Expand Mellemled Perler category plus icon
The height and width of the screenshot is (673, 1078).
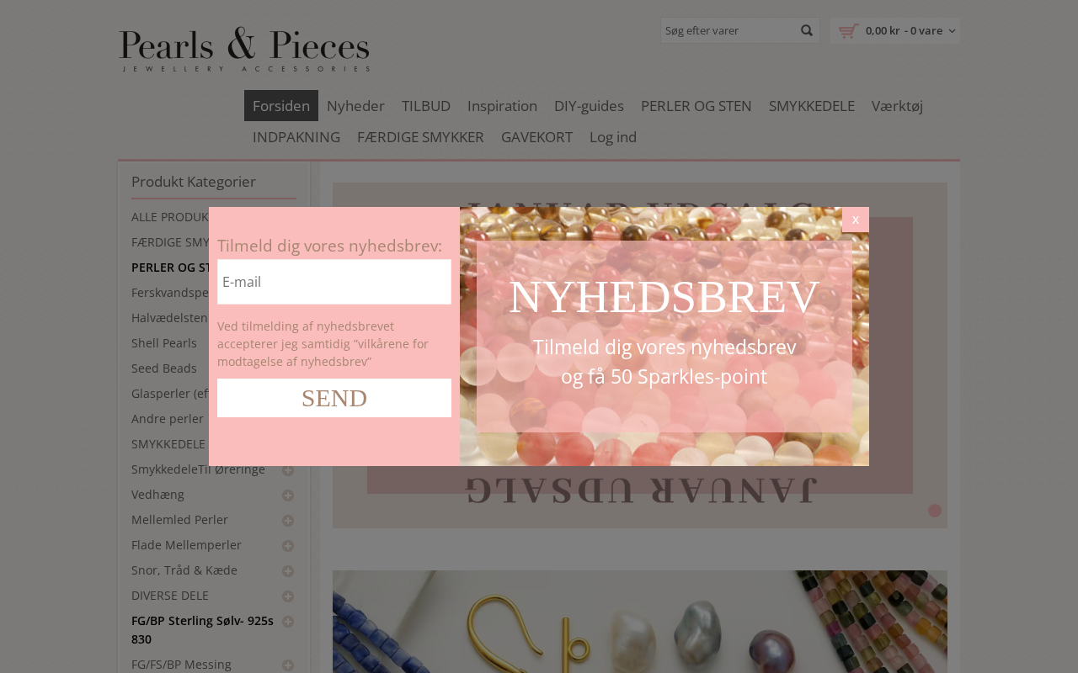[288, 521]
